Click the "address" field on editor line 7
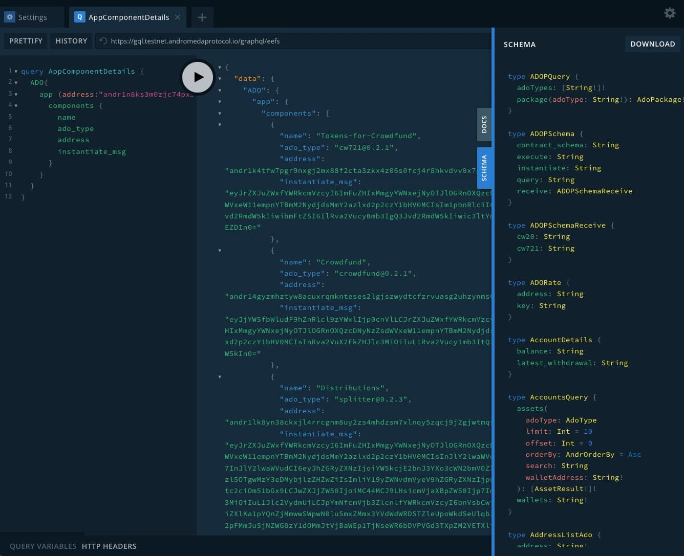This screenshot has width=684, height=556. (73, 140)
